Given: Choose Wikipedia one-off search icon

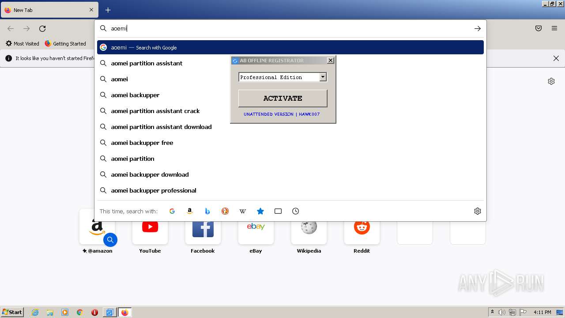Looking at the screenshot, I should point(243,211).
